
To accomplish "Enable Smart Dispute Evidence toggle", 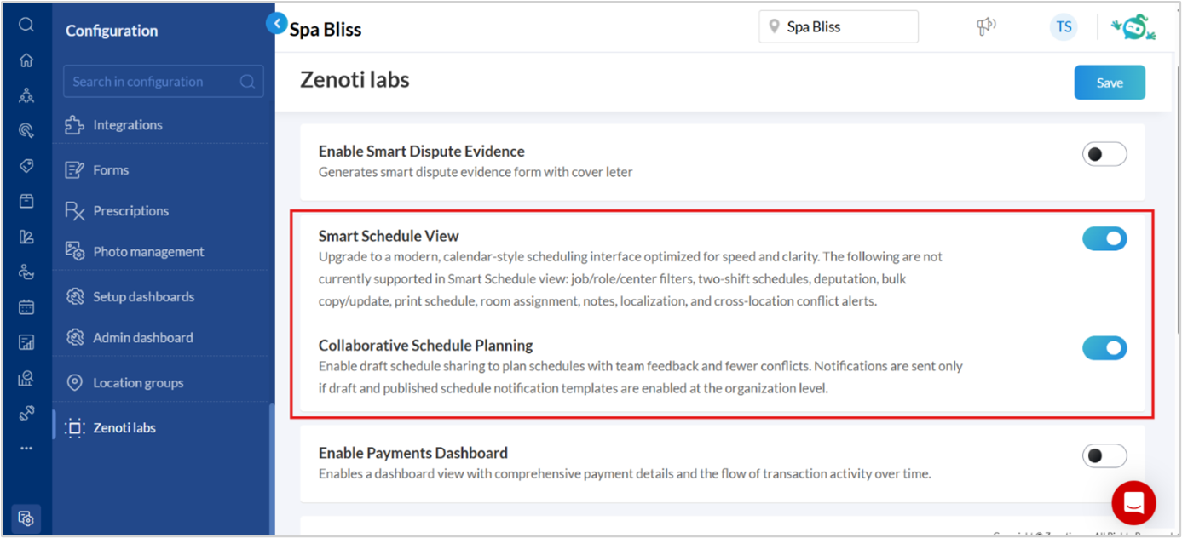I will pyautogui.click(x=1104, y=154).
